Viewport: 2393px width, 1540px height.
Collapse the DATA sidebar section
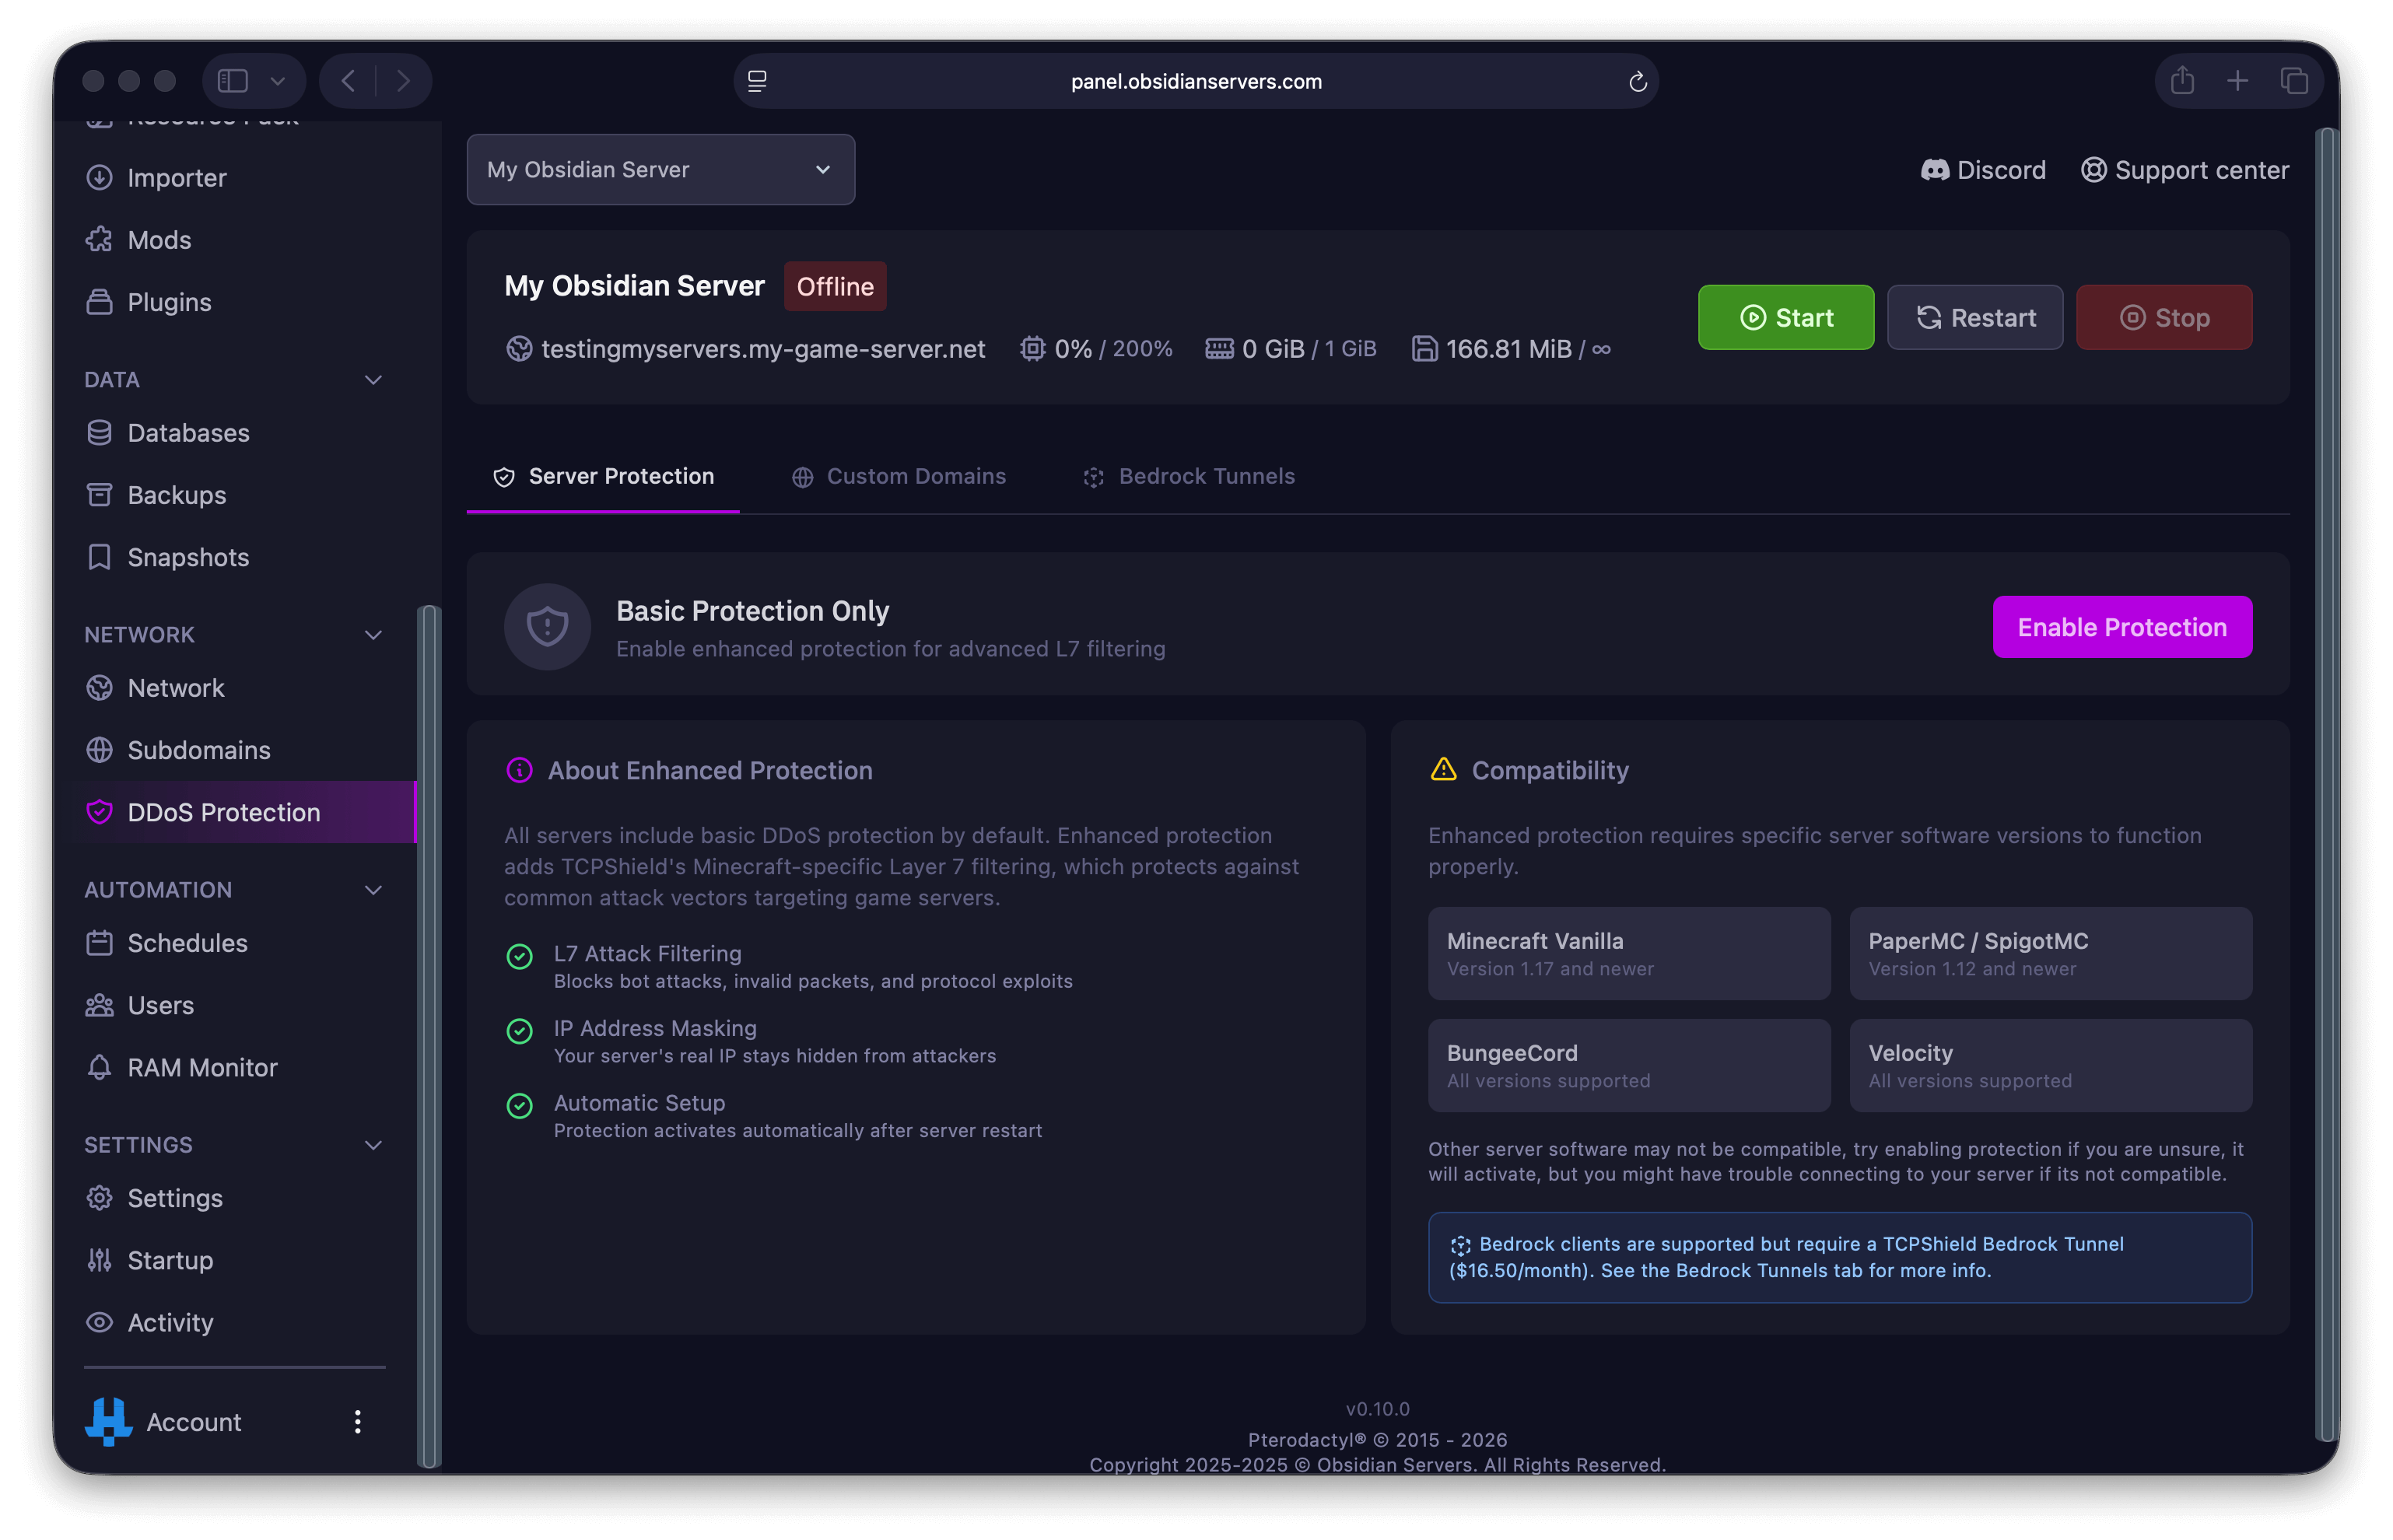click(373, 380)
